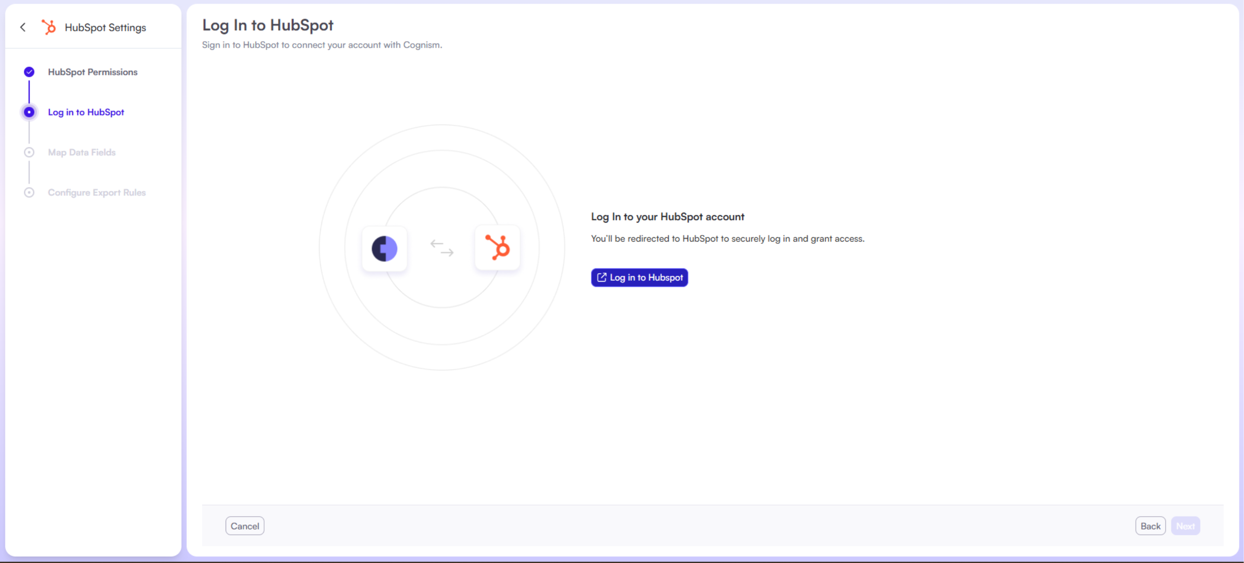
Task: Click the orange HubSpot logo tile
Action: pyautogui.click(x=497, y=248)
